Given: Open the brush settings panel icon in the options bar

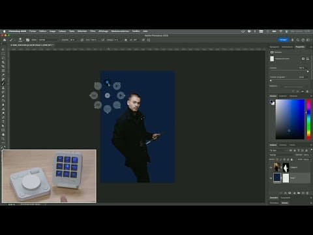Looking at the screenshot, I should click(27, 40).
